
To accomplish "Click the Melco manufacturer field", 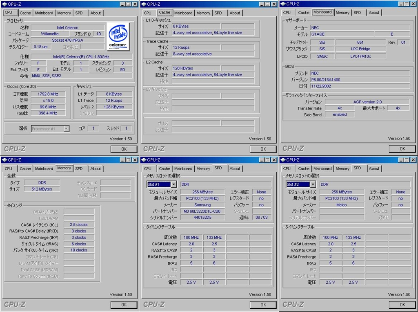I will point(342,205).
